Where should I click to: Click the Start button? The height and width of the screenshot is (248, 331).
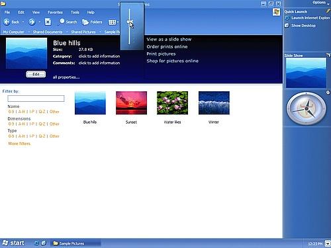click(13, 243)
